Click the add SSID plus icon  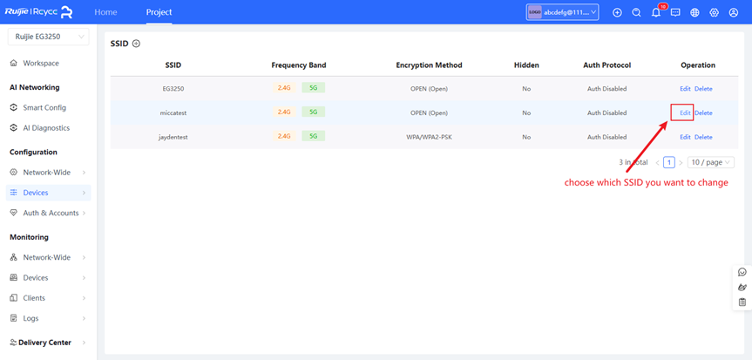[x=136, y=44]
